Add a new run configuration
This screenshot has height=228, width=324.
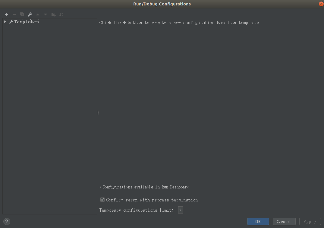pyautogui.click(x=6, y=14)
